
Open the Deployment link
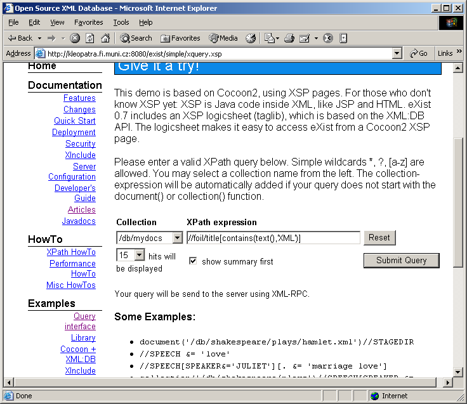(x=74, y=132)
